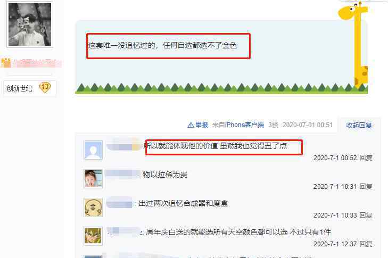Click blurred username before 物以拉稀为贵

[x=122, y=173]
